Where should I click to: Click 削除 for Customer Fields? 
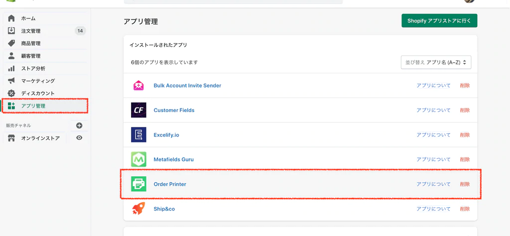[x=465, y=110]
